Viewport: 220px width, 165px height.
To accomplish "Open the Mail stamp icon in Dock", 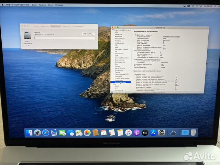I will point(54,133).
